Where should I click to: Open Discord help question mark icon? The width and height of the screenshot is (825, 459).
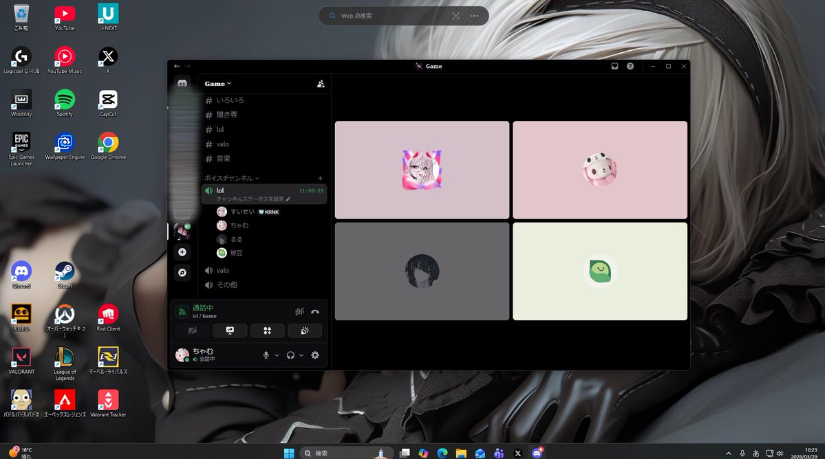(630, 66)
